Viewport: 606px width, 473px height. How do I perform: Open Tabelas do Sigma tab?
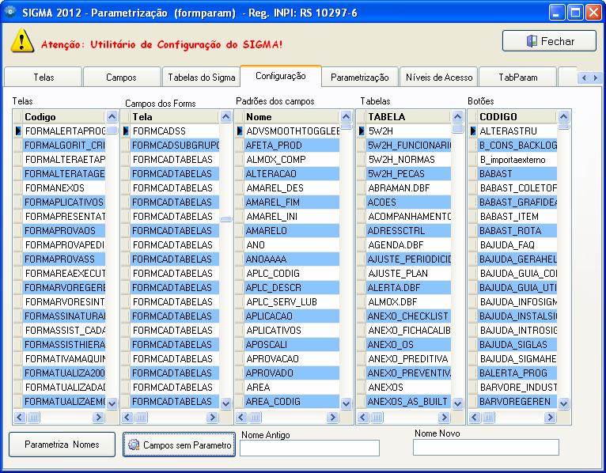[202, 78]
